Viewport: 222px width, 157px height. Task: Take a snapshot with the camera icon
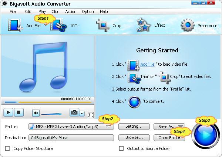point(74,112)
